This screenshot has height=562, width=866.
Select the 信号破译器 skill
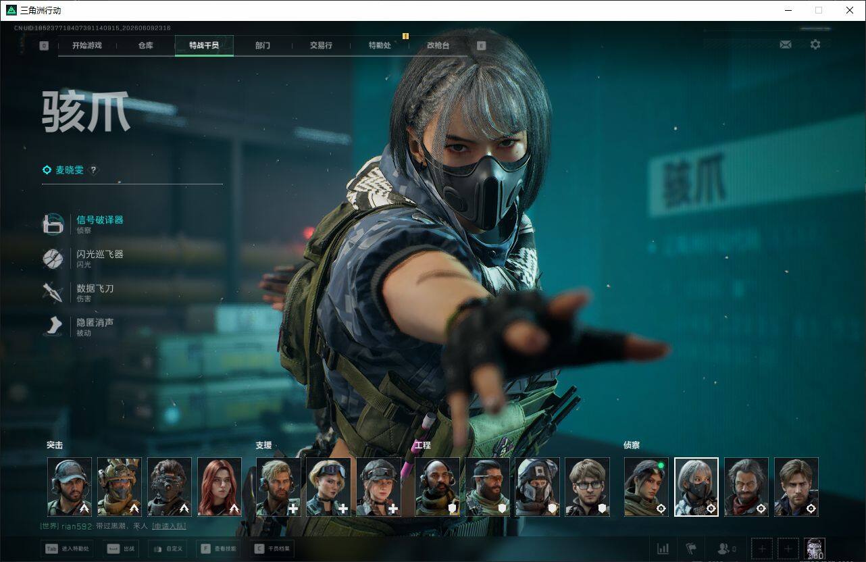pyautogui.click(x=84, y=224)
